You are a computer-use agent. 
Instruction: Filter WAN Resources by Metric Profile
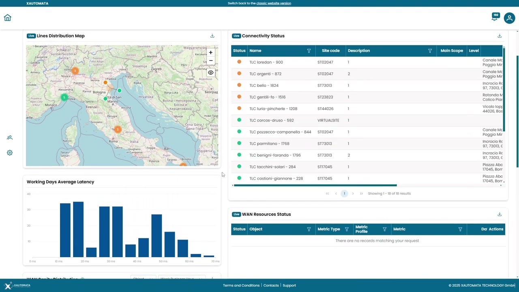(x=384, y=229)
